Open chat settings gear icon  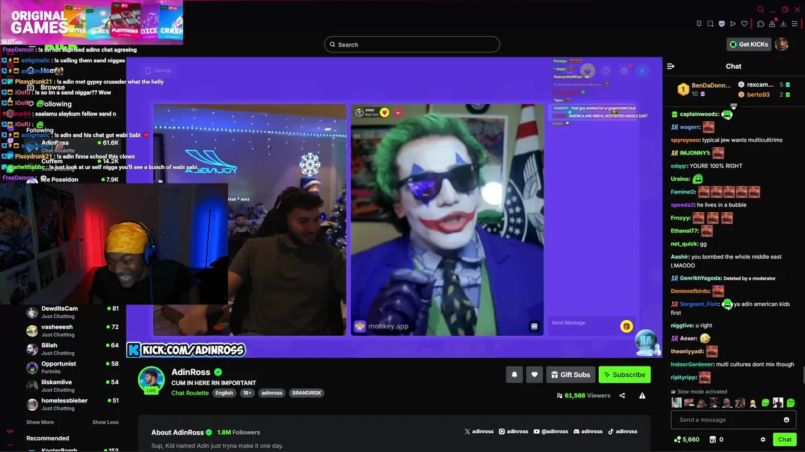click(x=763, y=439)
